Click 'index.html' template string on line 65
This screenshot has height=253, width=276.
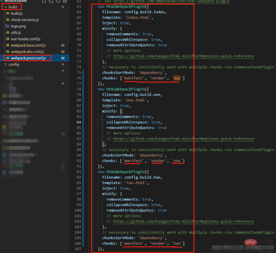coord(138,17)
